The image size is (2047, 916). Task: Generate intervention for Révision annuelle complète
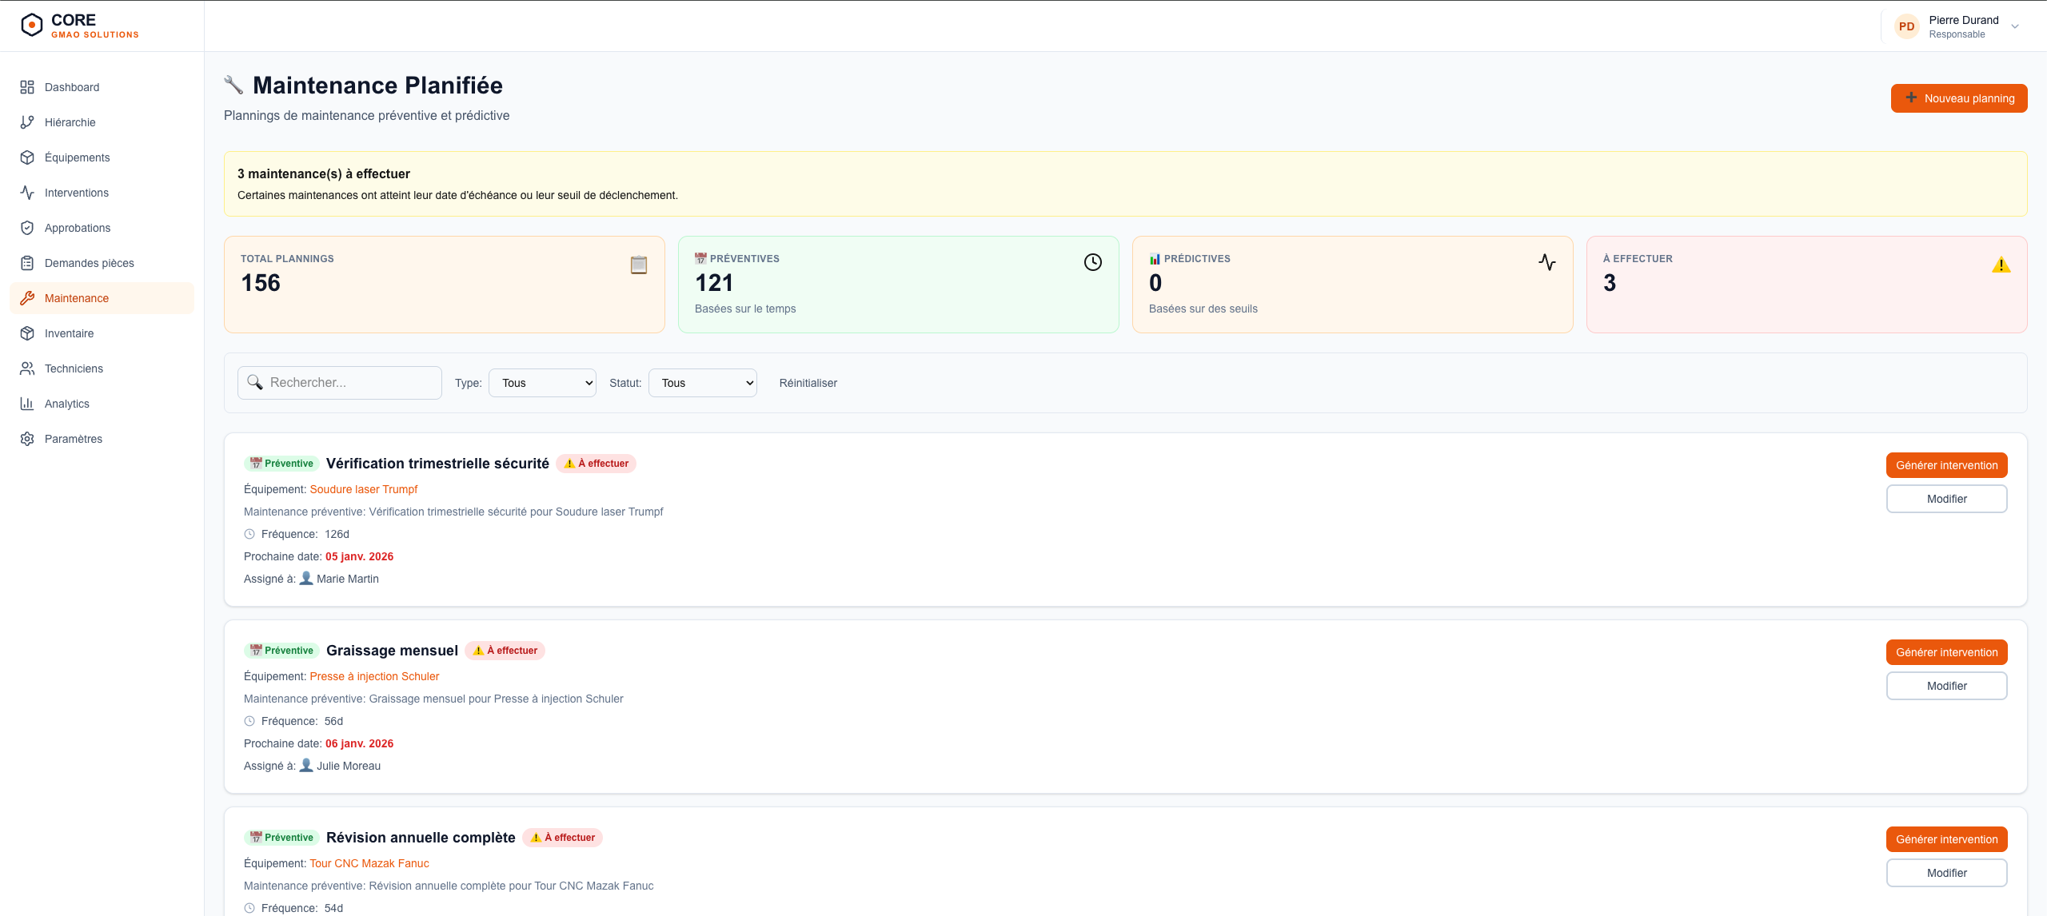click(1947, 839)
